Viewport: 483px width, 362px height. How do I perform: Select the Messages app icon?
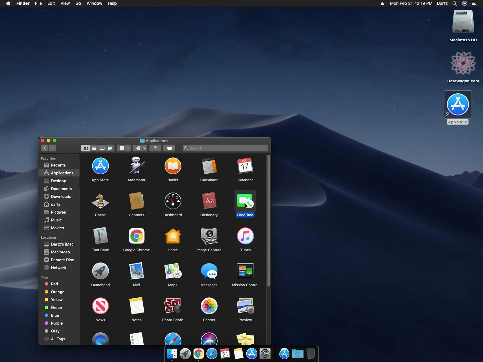(209, 271)
